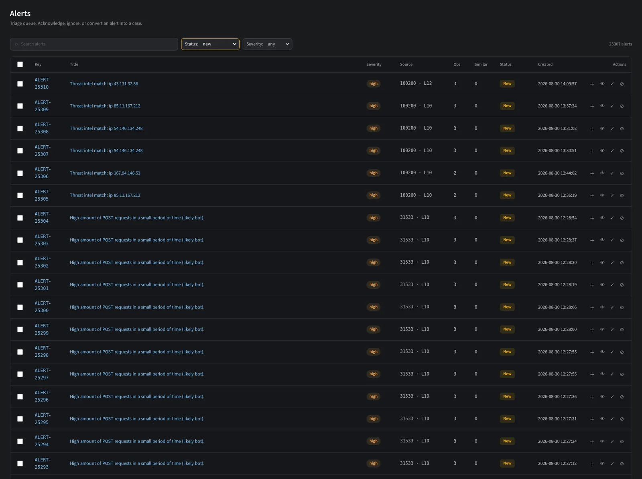642x479 pixels.
Task: Open the Status filter dropdown
Action: (x=210, y=44)
